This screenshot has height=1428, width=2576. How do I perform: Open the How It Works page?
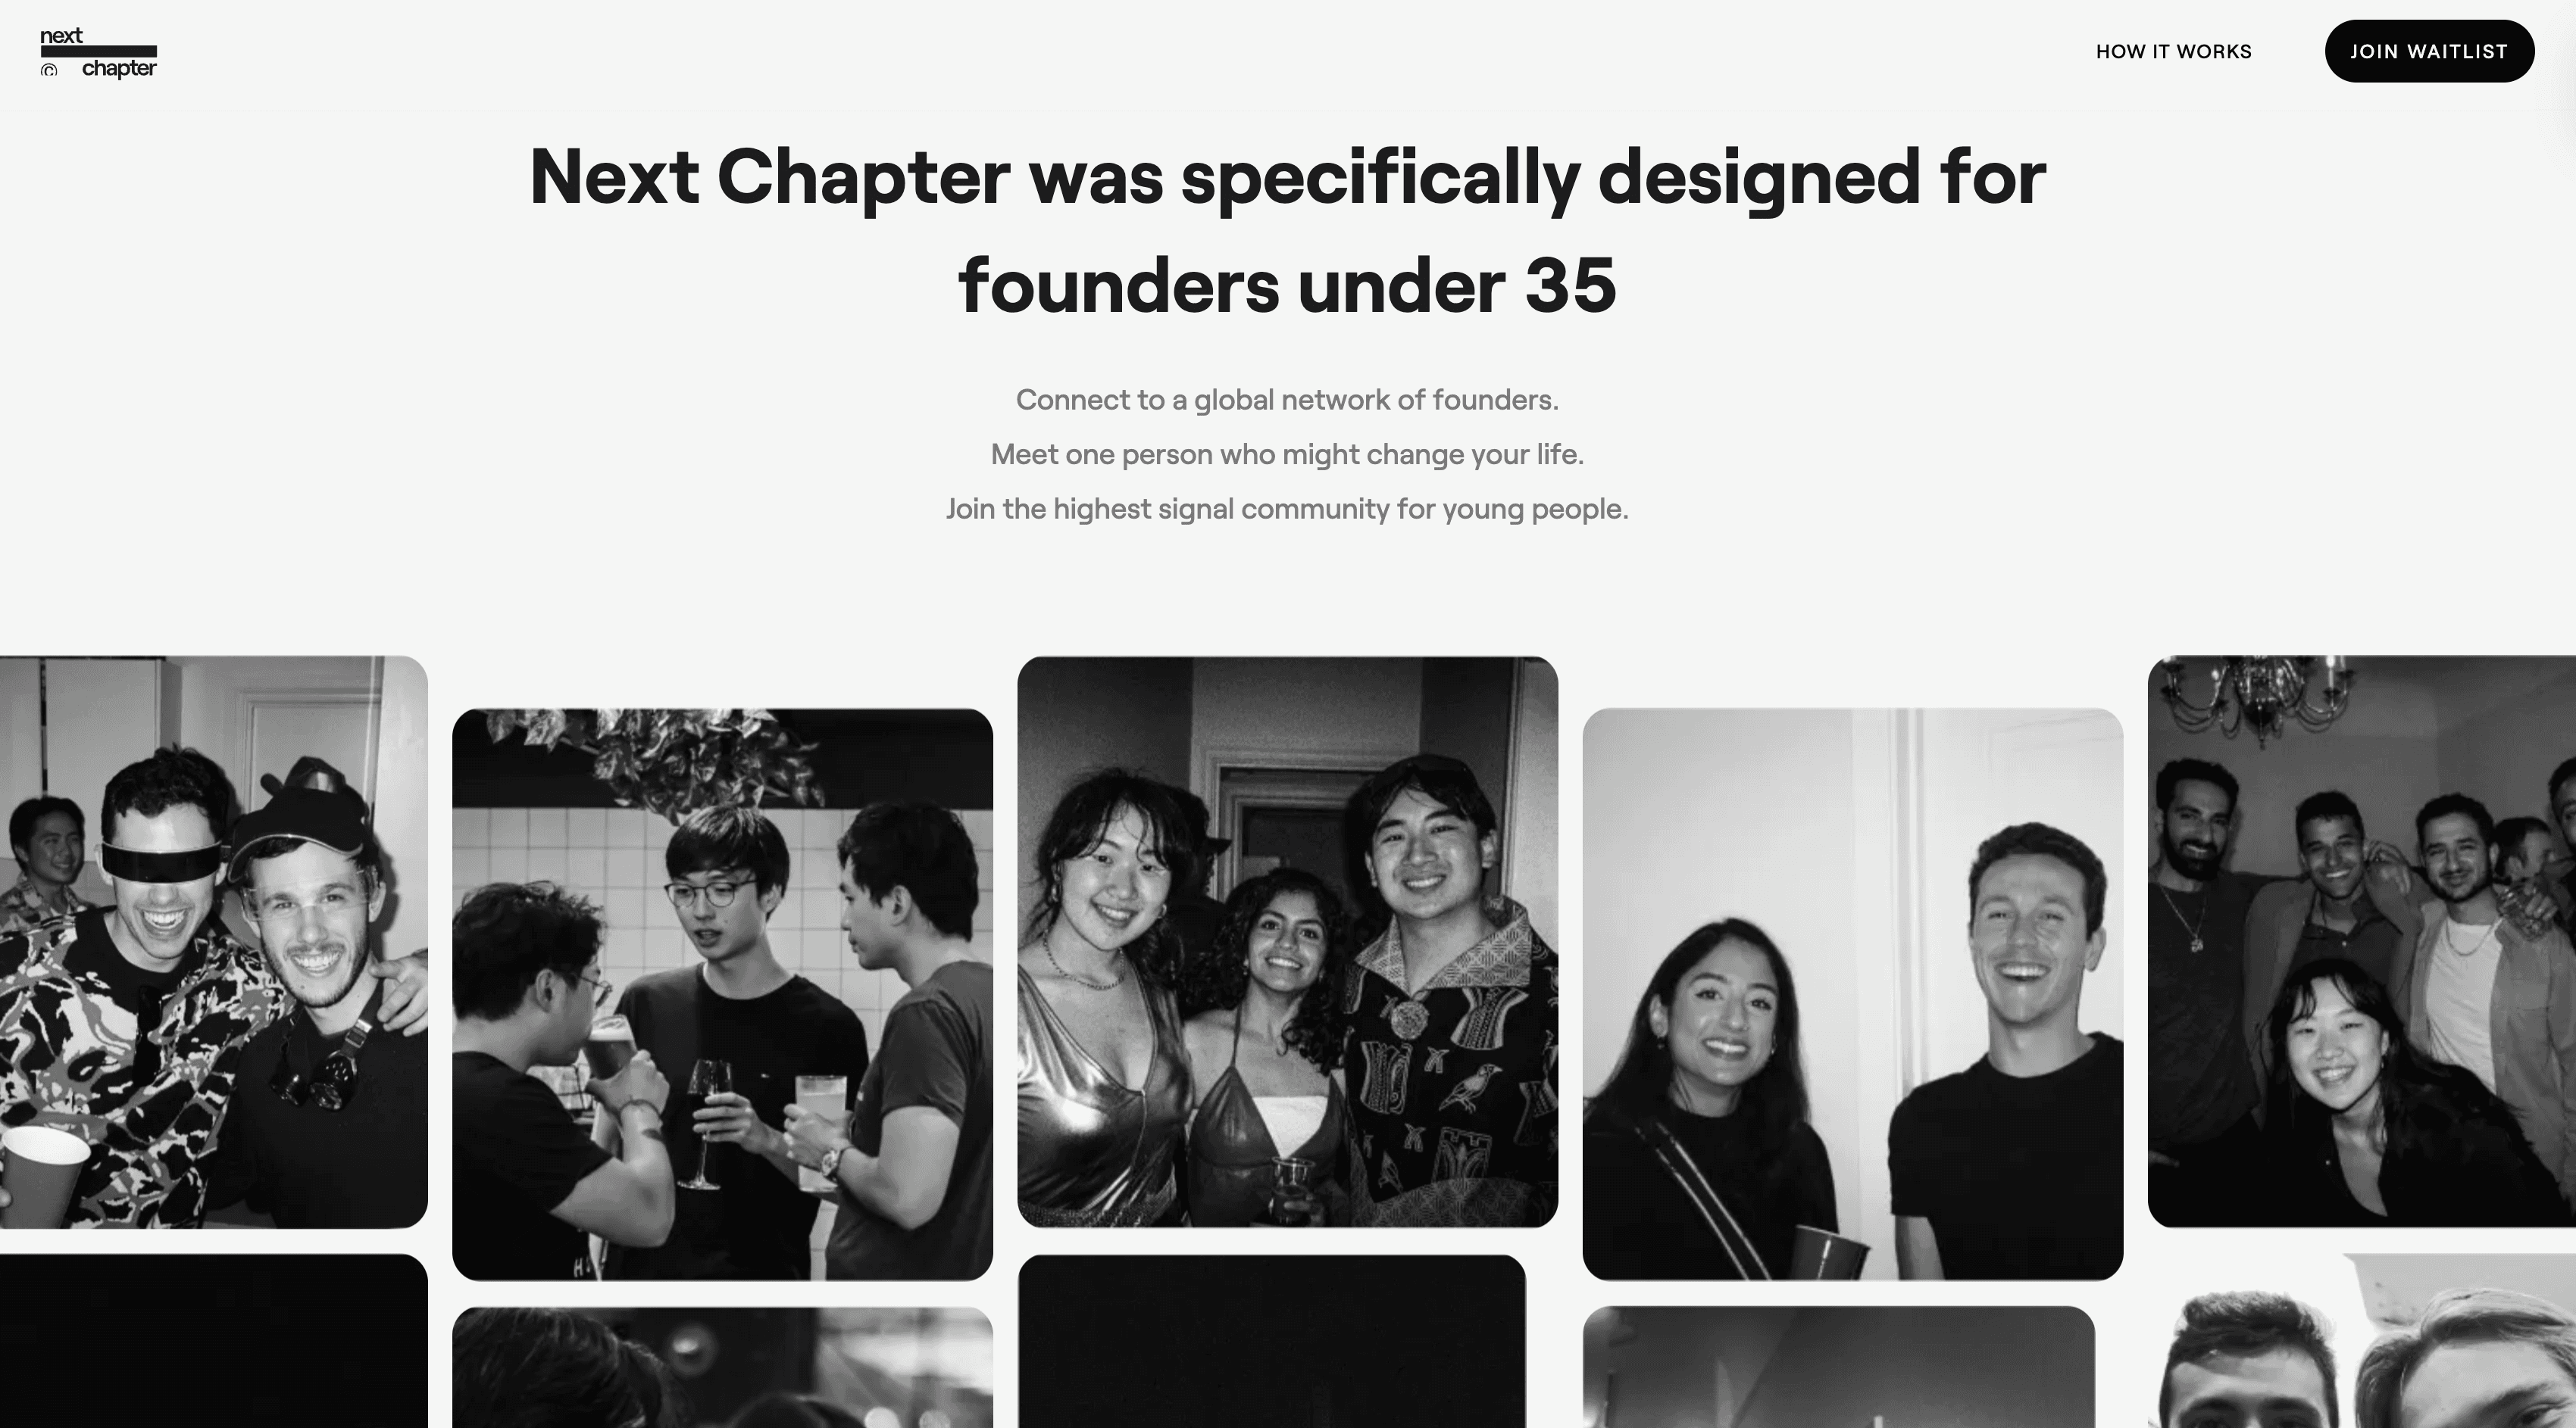point(2173,52)
